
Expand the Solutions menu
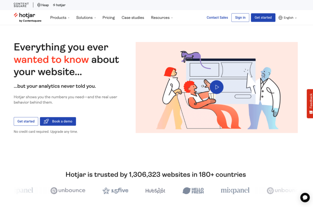click(86, 17)
